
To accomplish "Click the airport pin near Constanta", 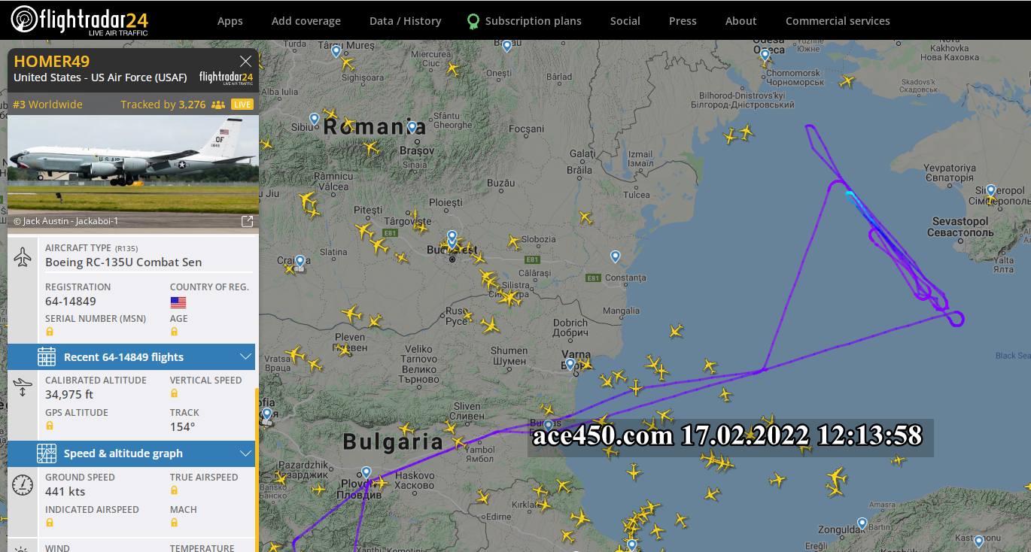I will pyautogui.click(x=615, y=256).
